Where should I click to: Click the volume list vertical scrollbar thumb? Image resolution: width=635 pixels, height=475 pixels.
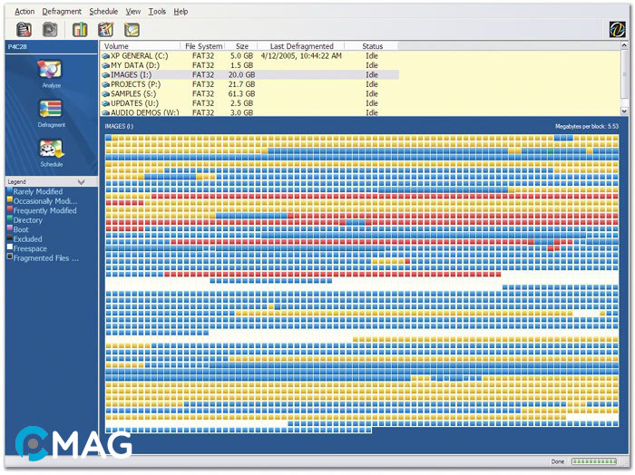pyautogui.click(x=624, y=74)
